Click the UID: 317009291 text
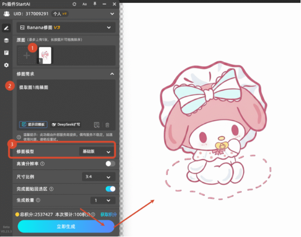 [x=31, y=14]
